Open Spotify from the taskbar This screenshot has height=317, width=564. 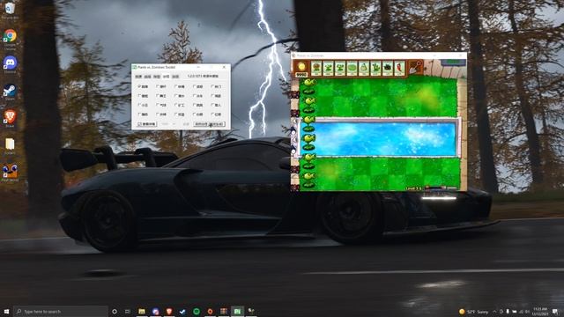coord(197,311)
